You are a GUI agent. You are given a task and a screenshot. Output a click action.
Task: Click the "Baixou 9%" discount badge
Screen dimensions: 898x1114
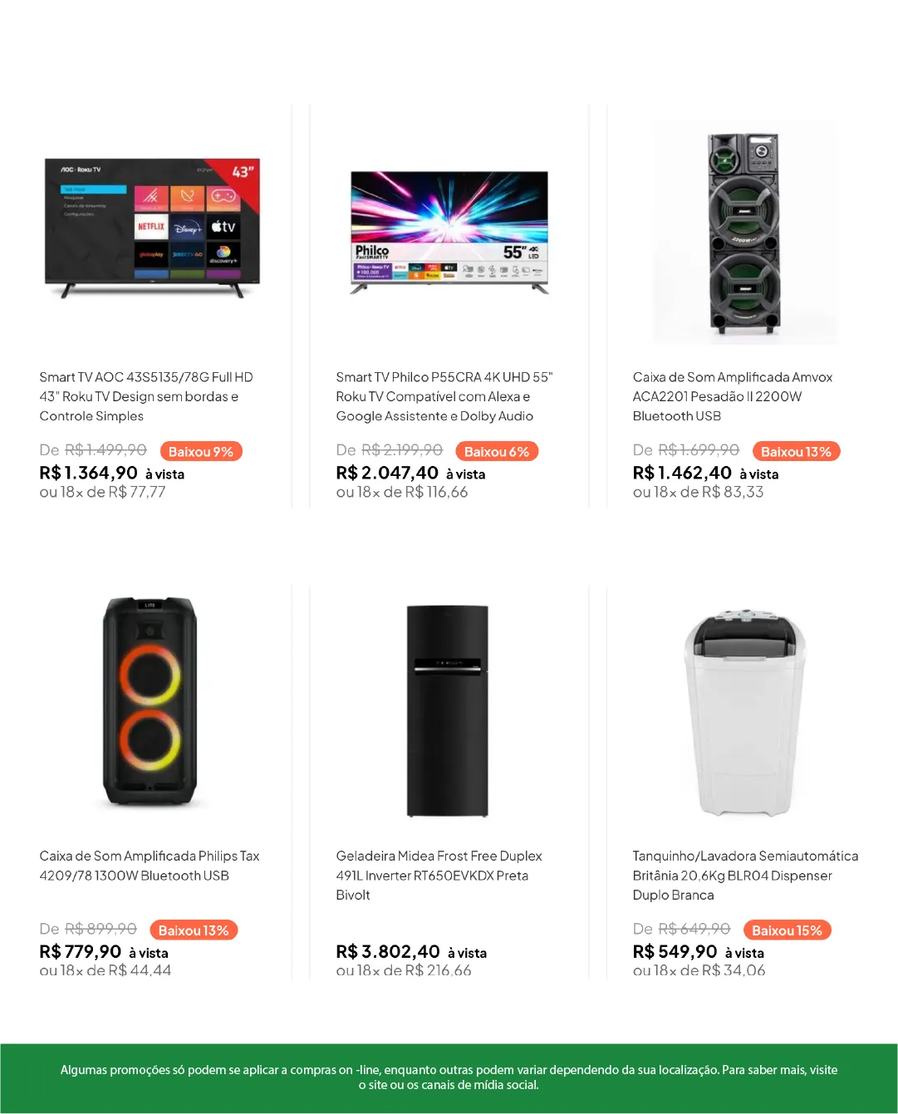tap(201, 452)
